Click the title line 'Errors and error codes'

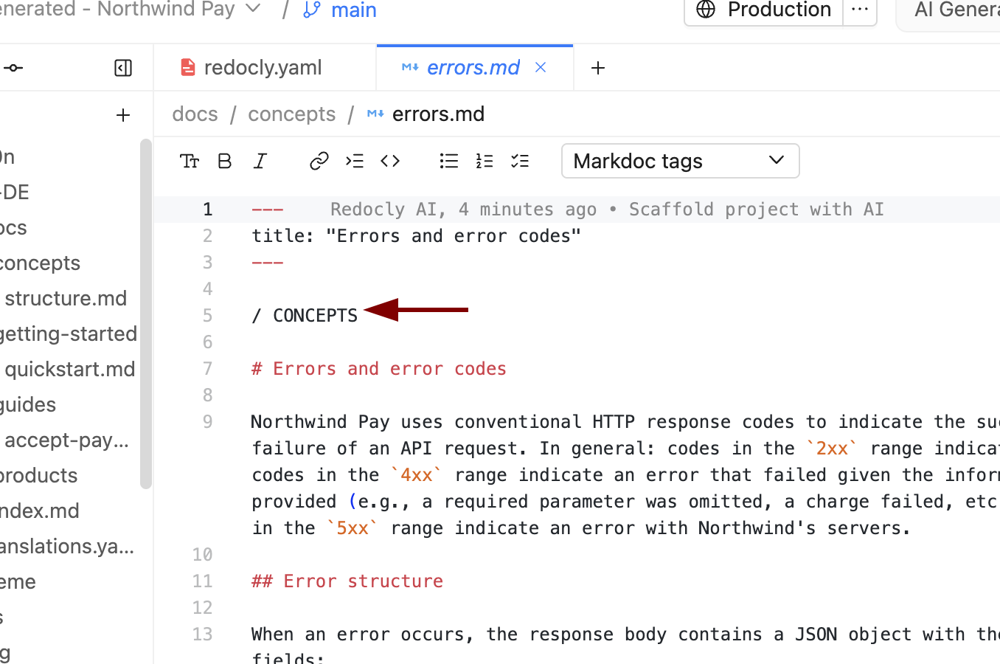click(417, 236)
